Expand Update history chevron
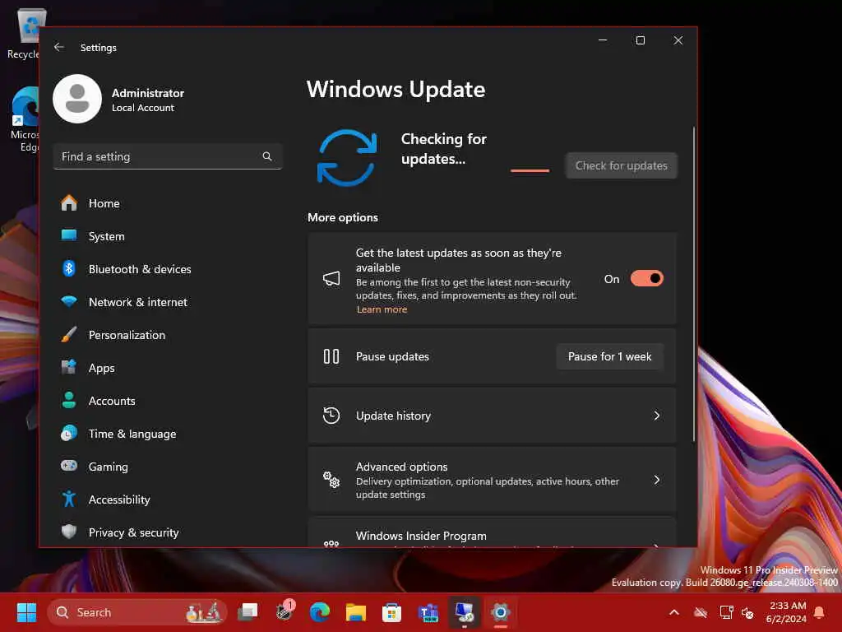This screenshot has height=632, width=842. click(657, 416)
